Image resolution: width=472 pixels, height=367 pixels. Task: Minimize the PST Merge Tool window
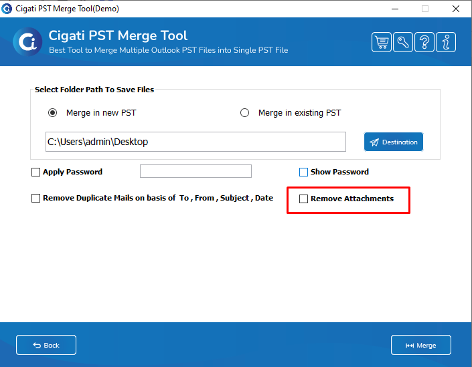click(x=395, y=9)
